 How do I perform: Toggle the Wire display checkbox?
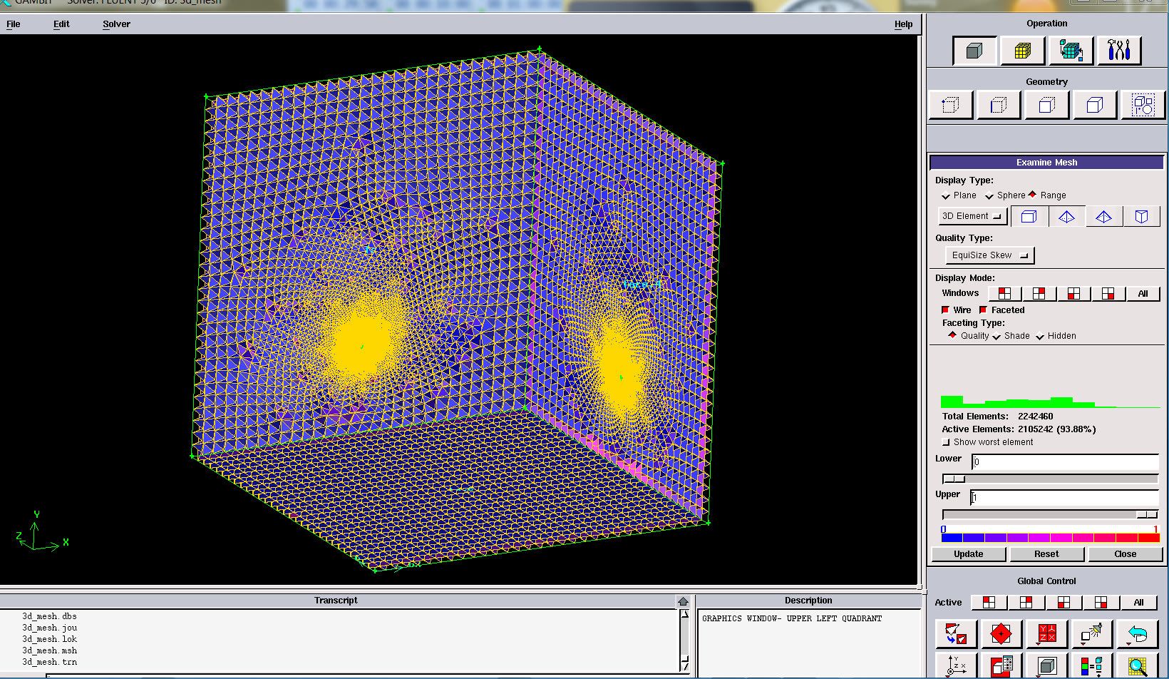point(946,310)
